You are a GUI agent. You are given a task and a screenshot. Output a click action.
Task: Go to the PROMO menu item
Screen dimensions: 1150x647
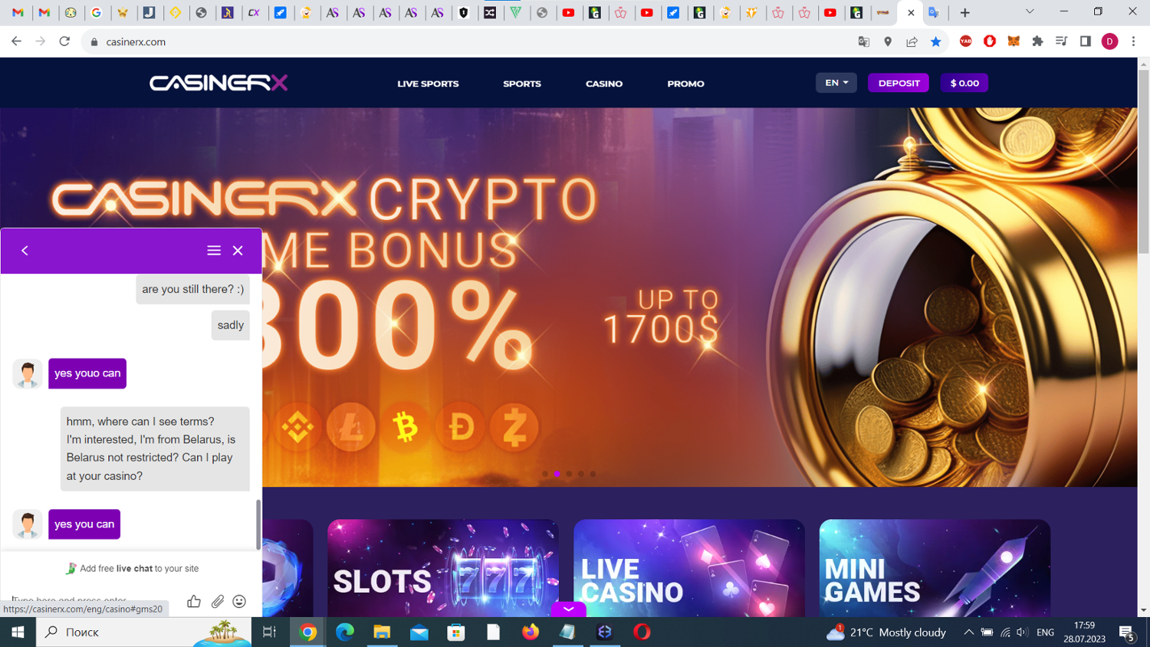point(685,84)
